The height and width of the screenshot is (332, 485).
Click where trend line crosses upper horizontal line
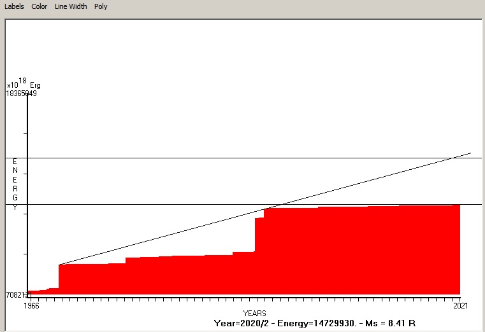454,158
